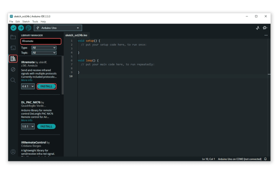The height and width of the screenshot is (174, 278).
Task: Maximize the Arduino IDE window
Action: (x=256, y=16)
